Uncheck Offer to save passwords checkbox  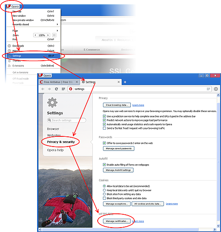coord(104,143)
